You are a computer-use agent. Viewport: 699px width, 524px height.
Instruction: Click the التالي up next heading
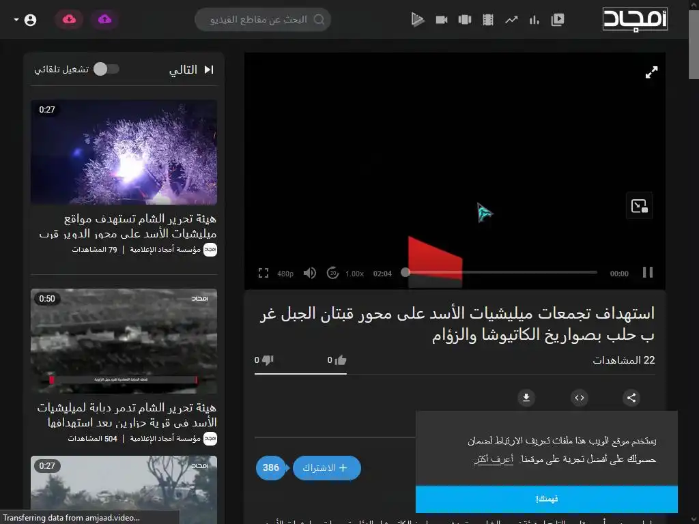tap(183, 70)
